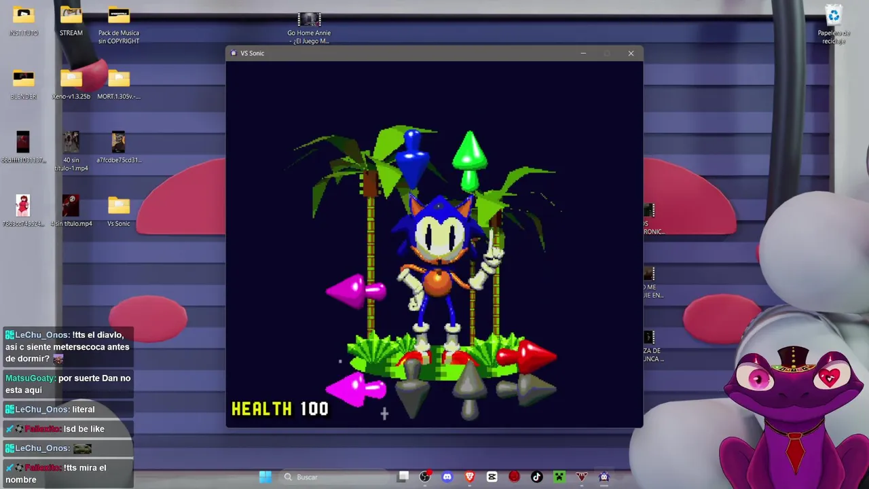The image size is (869, 489).
Task: Launch Minecraft from the taskbar
Action: [x=559, y=477]
